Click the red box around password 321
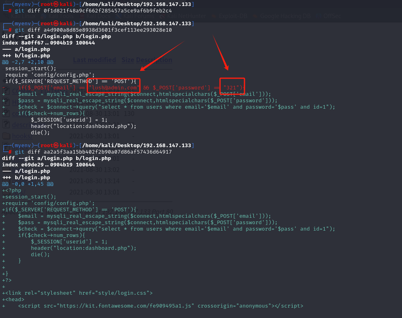The height and width of the screenshot is (318, 402). (x=232, y=86)
